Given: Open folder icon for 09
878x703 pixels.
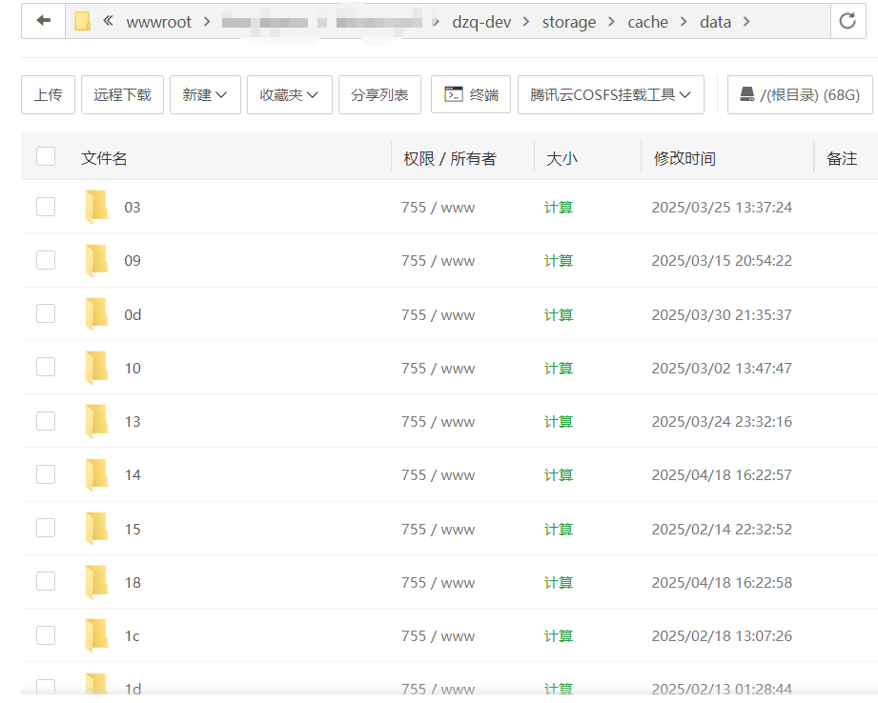Looking at the screenshot, I should pyautogui.click(x=96, y=260).
